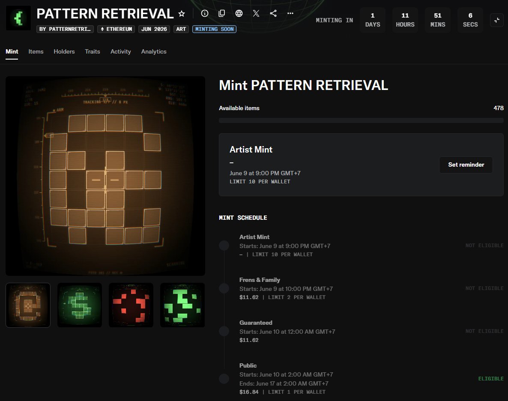
Task: Select the red blocks thumbnail
Action: pyautogui.click(x=131, y=305)
